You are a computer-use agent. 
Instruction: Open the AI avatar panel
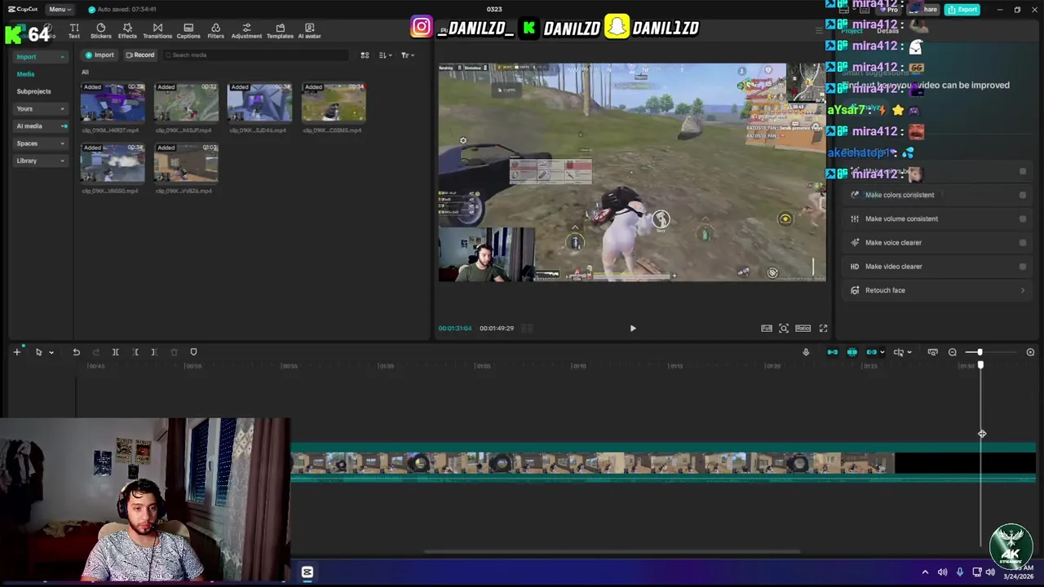pos(309,31)
